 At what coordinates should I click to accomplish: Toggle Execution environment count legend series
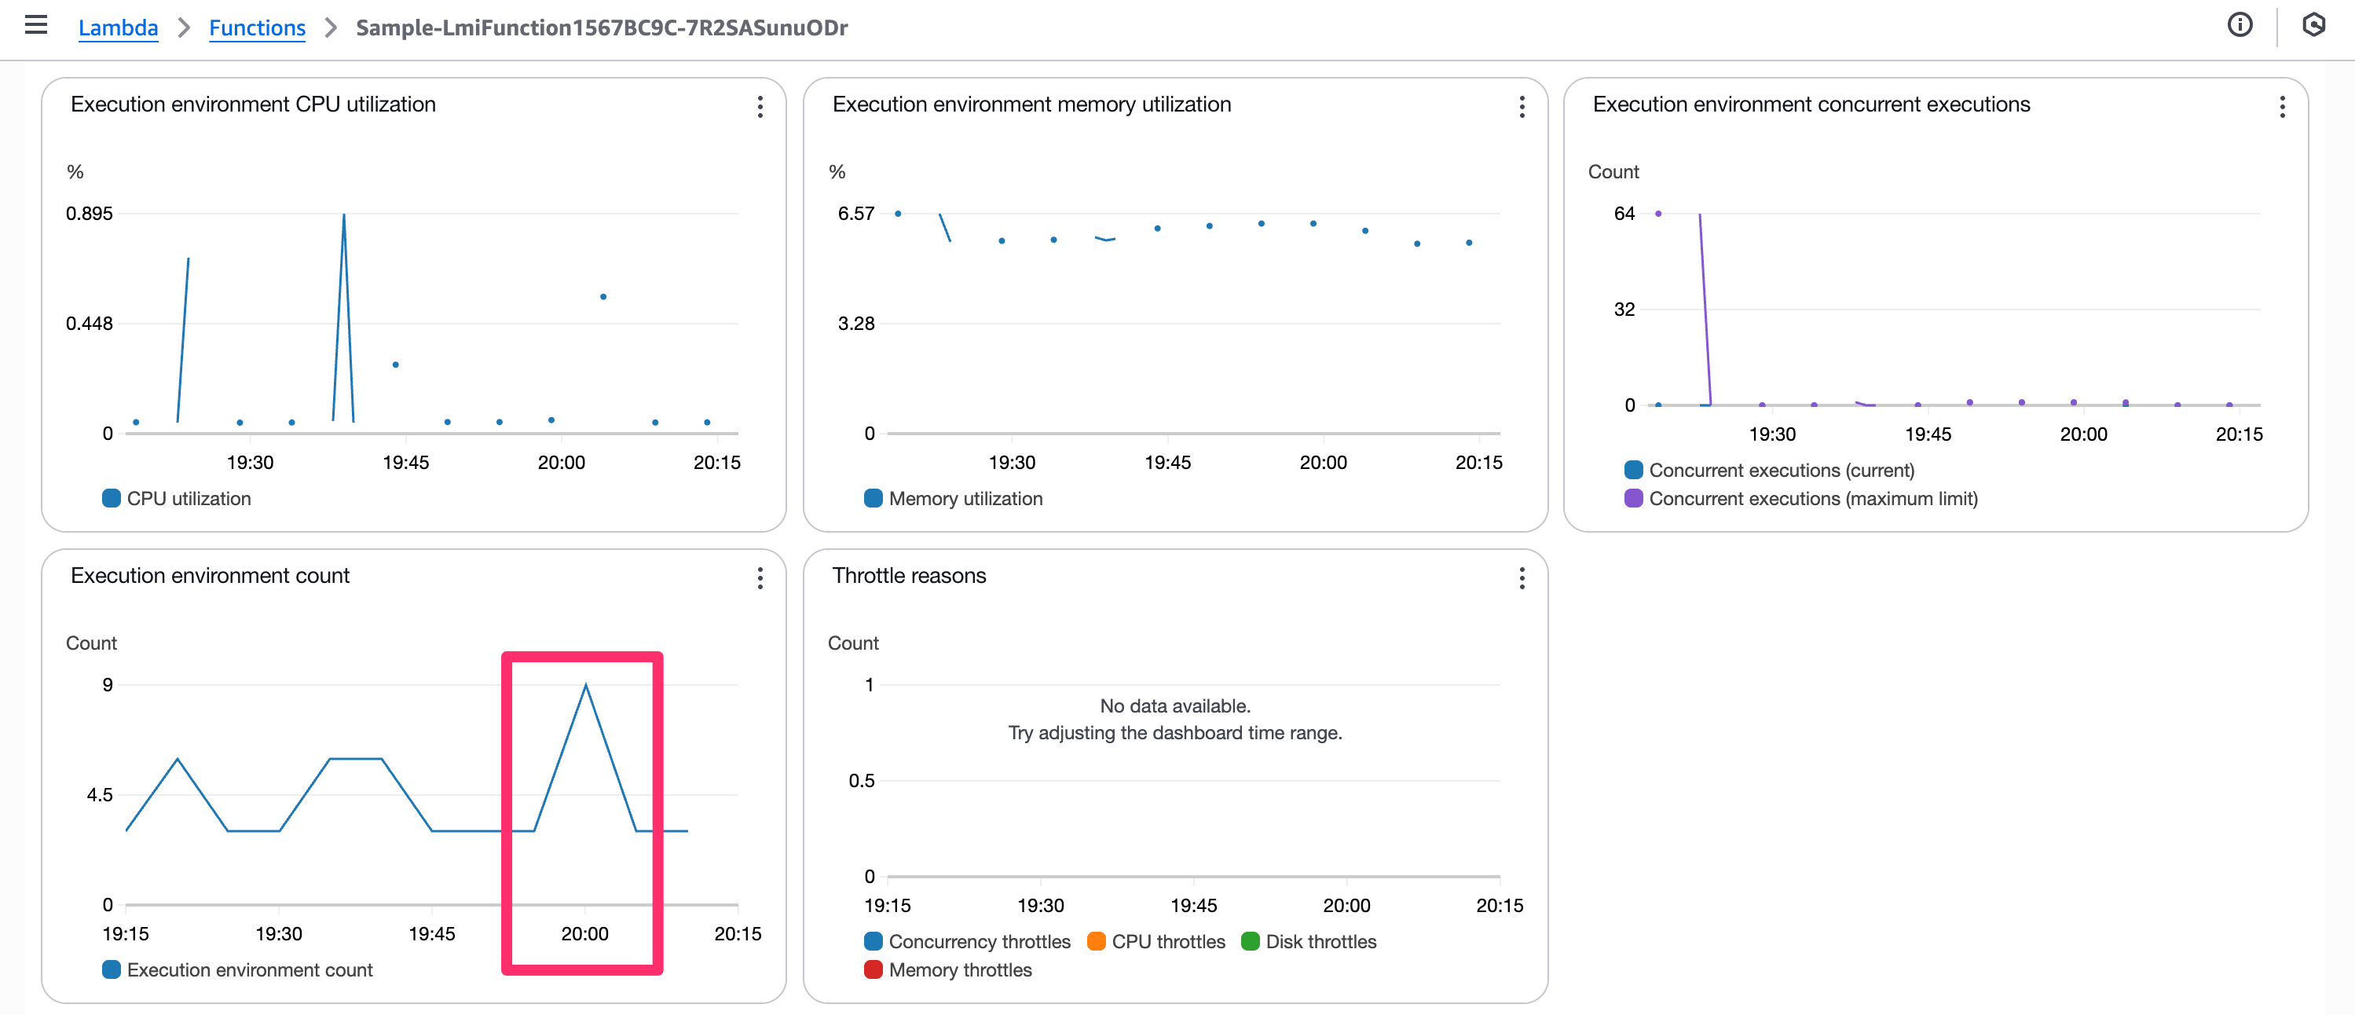tap(249, 969)
